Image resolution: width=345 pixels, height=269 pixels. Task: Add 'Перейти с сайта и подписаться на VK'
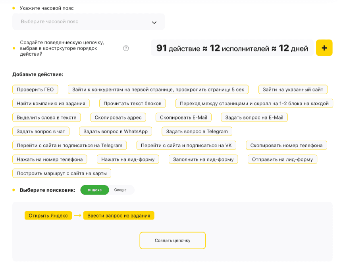pos(186,145)
